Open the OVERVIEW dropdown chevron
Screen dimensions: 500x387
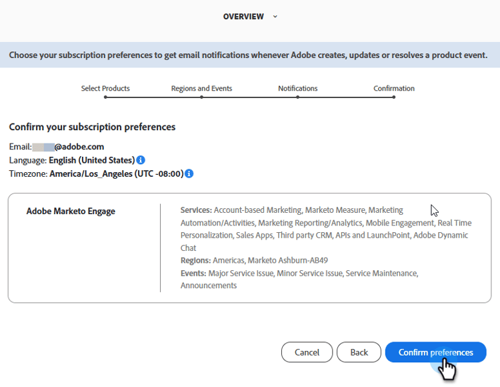click(x=275, y=17)
